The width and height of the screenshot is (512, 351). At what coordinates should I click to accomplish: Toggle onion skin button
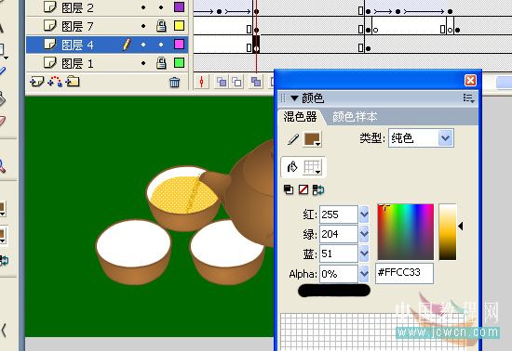222,82
